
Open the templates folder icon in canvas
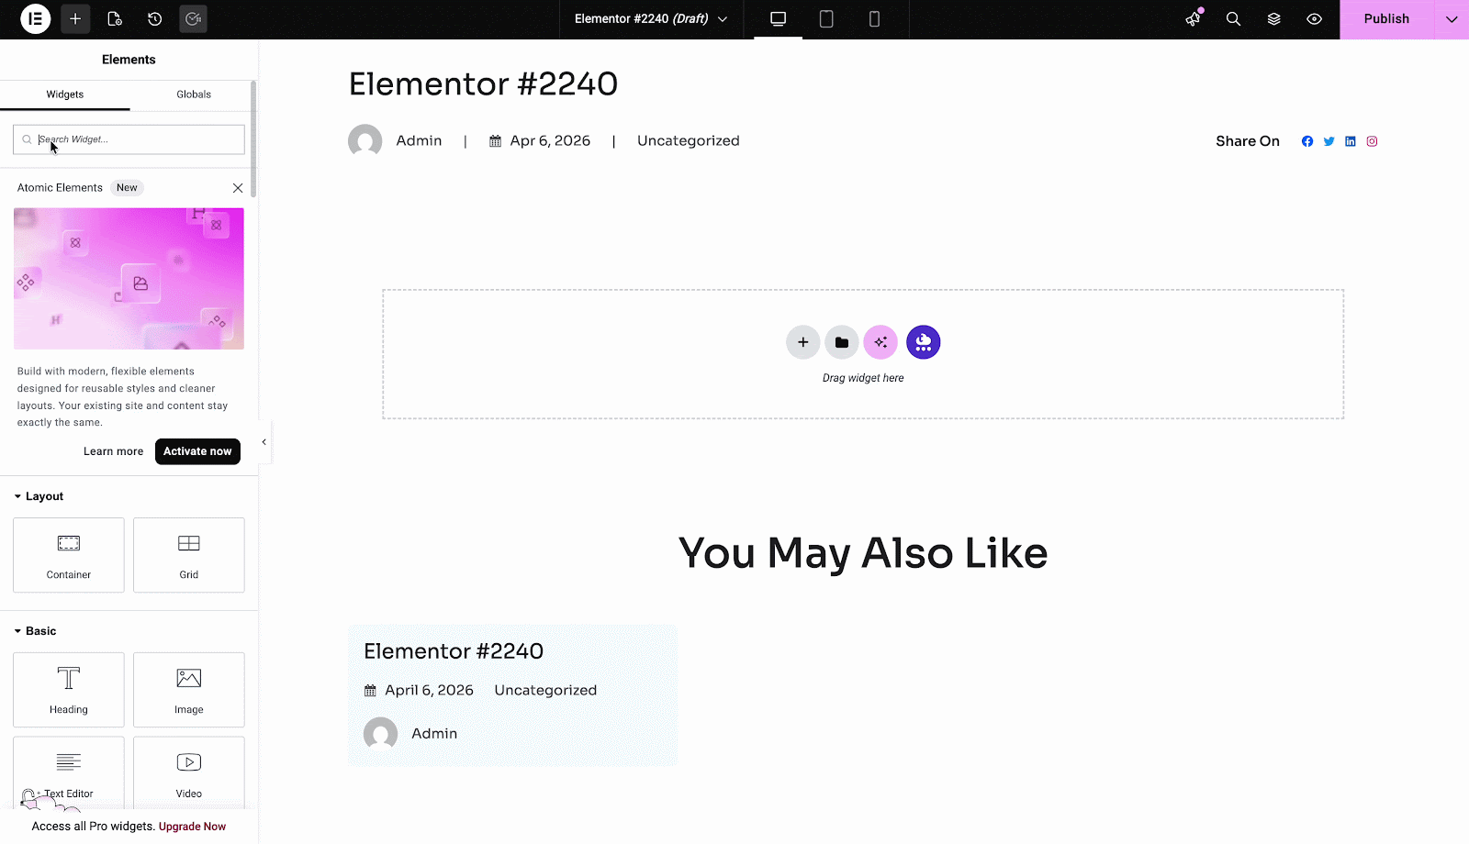(841, 341)
